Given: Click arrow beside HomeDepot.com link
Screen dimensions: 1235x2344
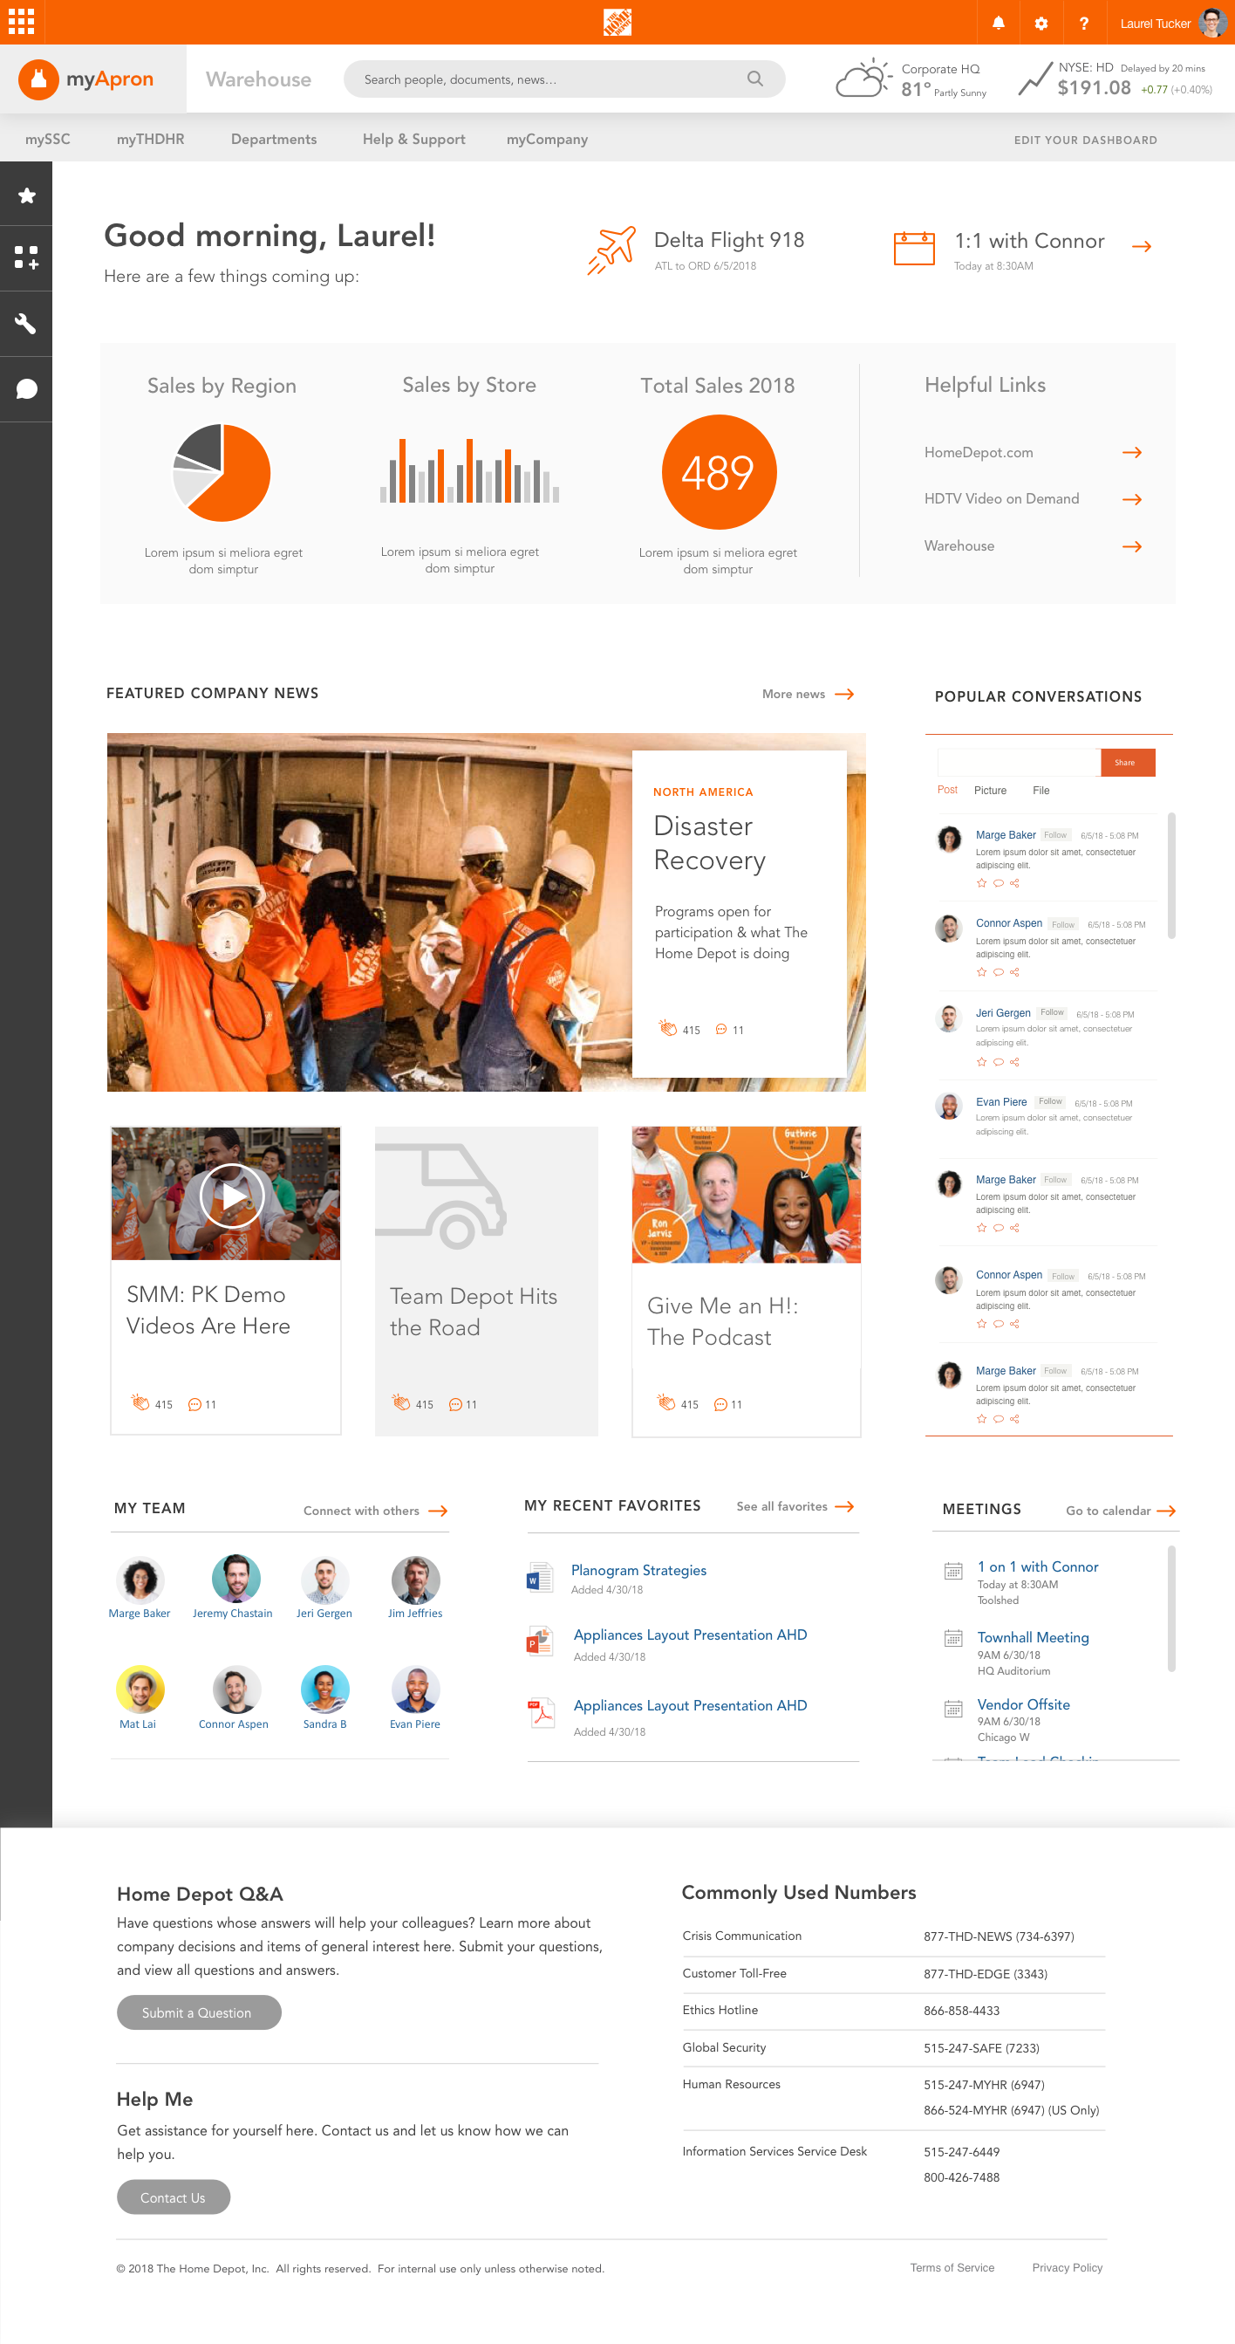Looking at the screenshot, I should point(1132,452).
